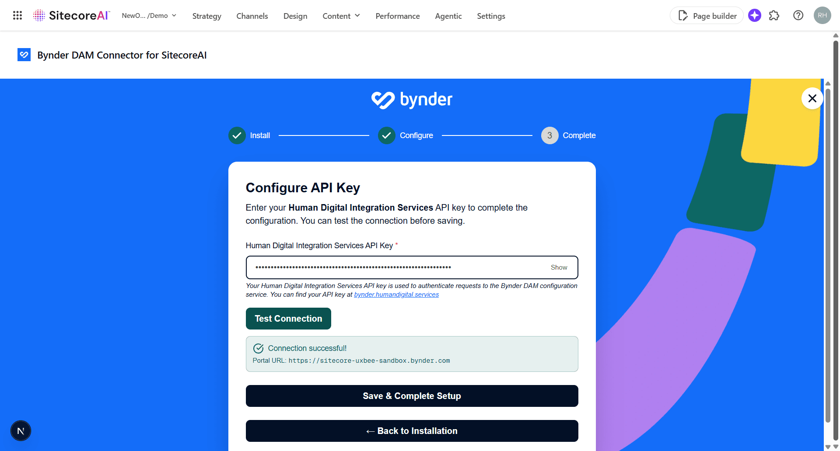The width and height of the screenshot is (840, 451).
Task: Open the app launcher grid icon
Action: (17, 15)
